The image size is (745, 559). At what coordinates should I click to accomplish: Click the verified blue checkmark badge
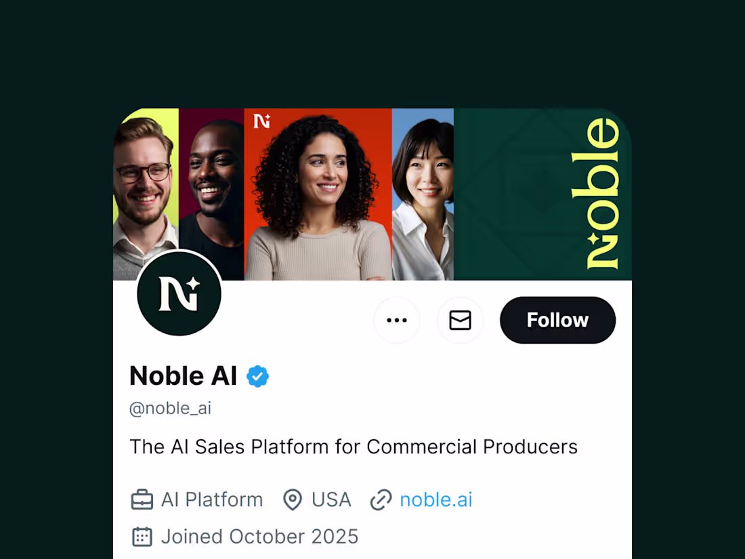tap(258, 375)
